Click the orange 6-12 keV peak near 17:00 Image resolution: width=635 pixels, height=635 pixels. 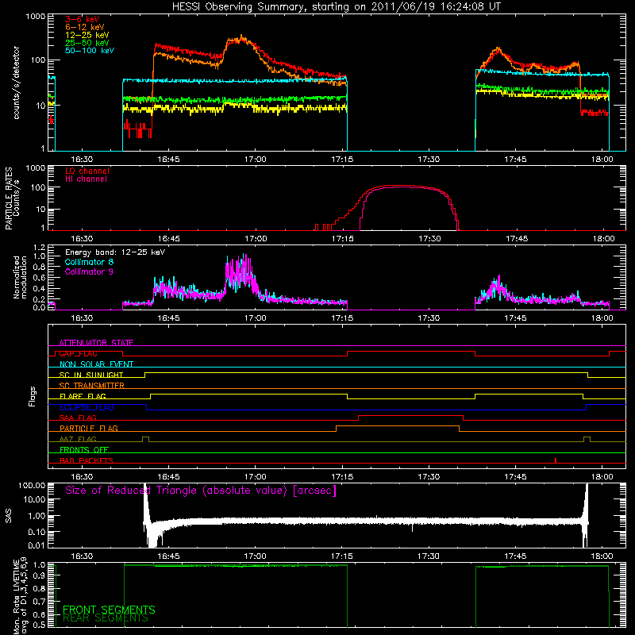tap(241, 37)
